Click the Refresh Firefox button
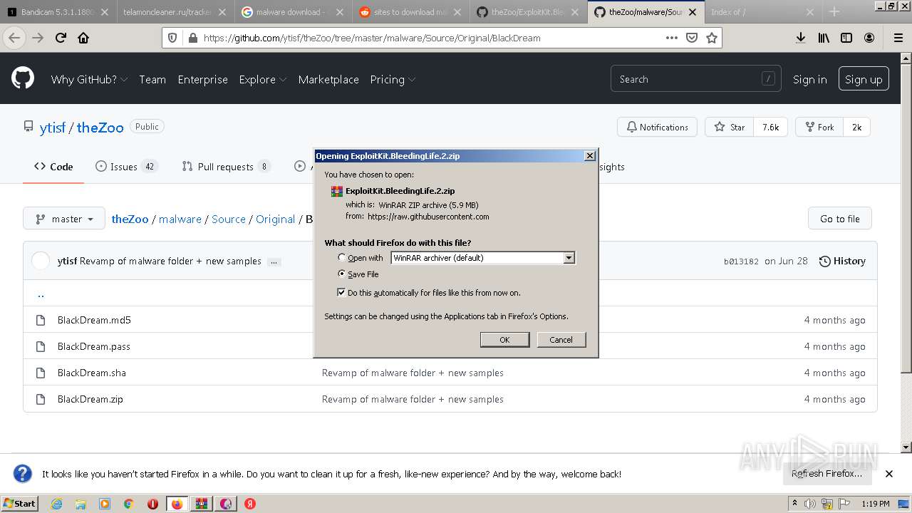 [x=826, y=474]
